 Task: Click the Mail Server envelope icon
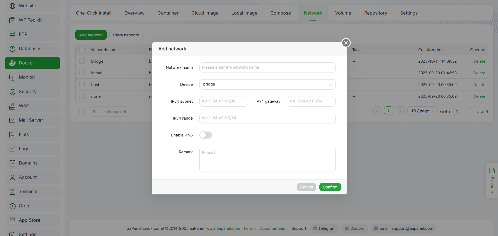click(12, 120)
